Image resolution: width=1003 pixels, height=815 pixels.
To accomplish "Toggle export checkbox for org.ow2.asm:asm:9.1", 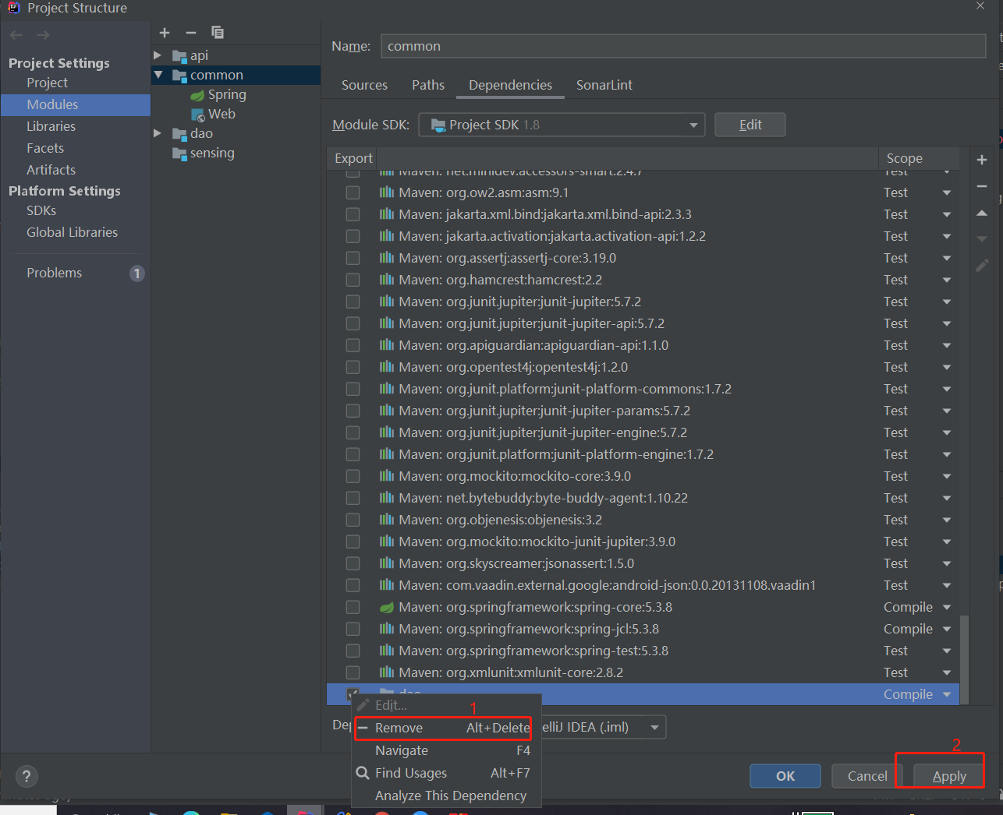I will tap(353, 192).
